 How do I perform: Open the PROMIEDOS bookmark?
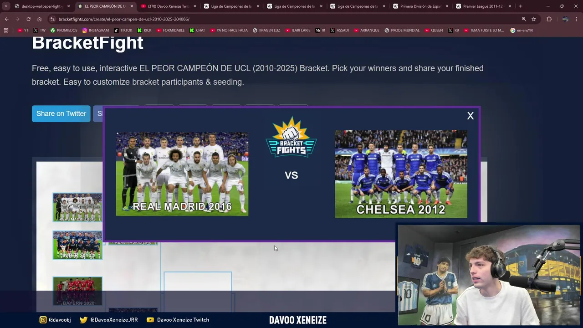(64, 31)
